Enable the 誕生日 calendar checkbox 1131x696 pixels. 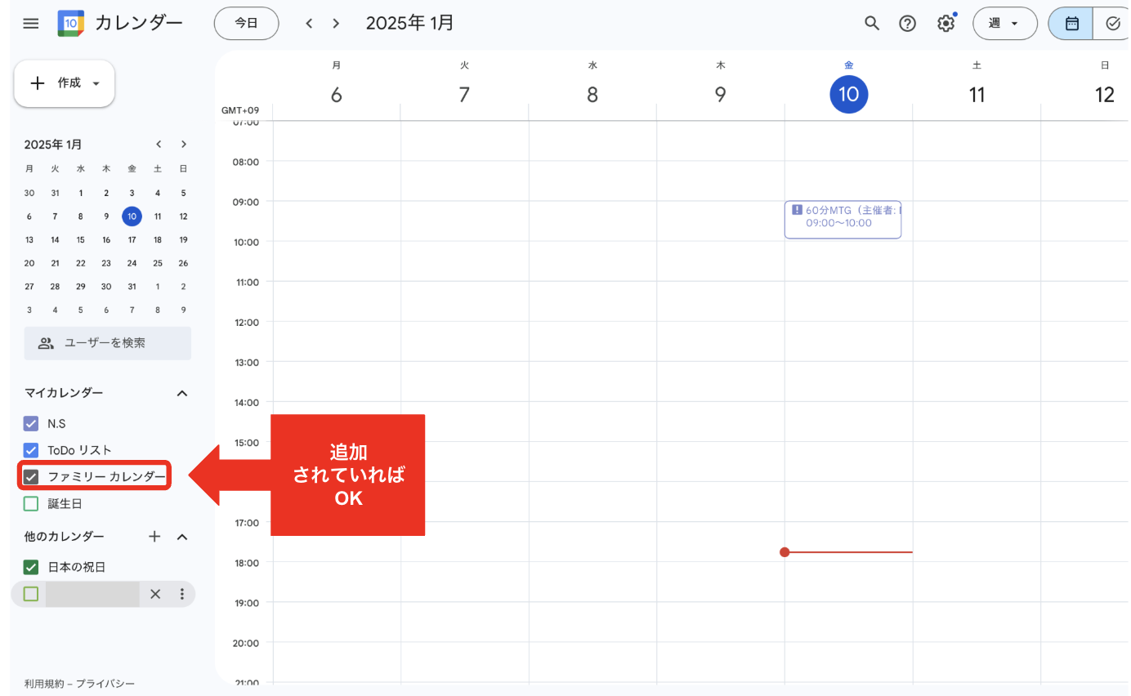coord(31,503)
